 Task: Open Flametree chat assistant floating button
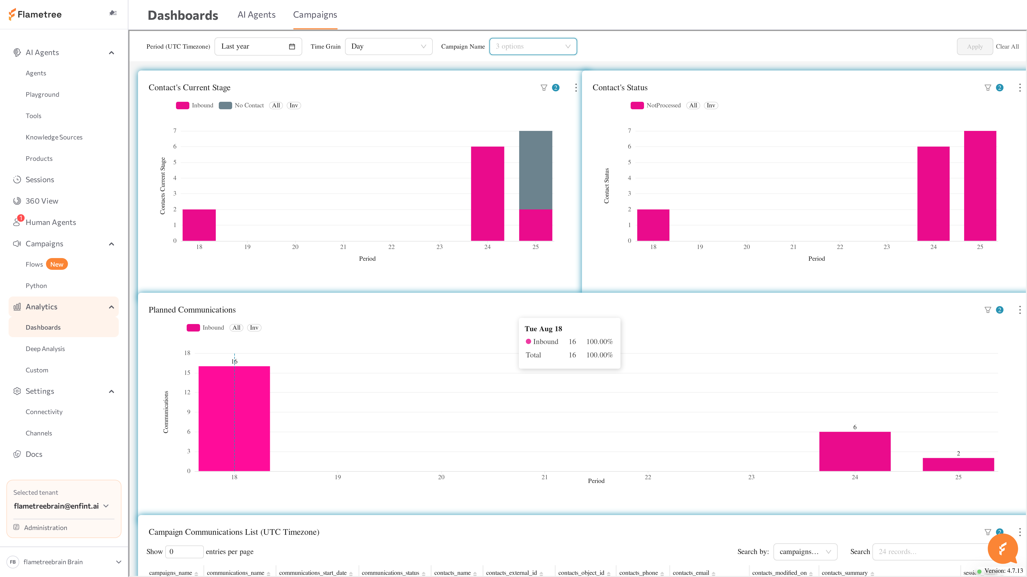click(1003, 549)
